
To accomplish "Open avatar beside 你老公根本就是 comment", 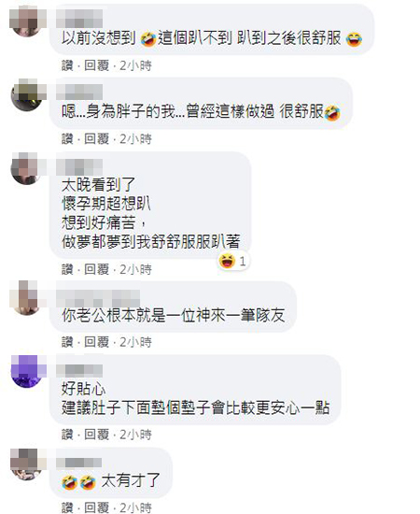I will pyautogui.click(x=27, y=297).
